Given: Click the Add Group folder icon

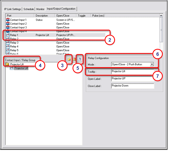Looking at the screenshot, I should coord(69,59).
